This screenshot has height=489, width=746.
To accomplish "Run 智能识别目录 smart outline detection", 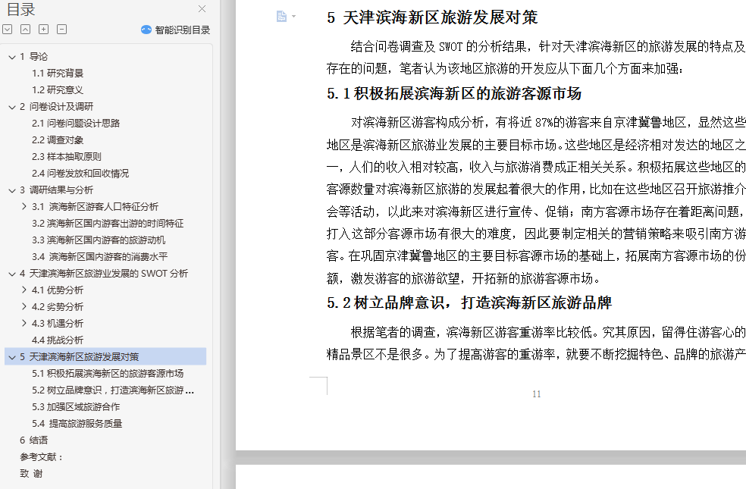I will tap(176, 30).
